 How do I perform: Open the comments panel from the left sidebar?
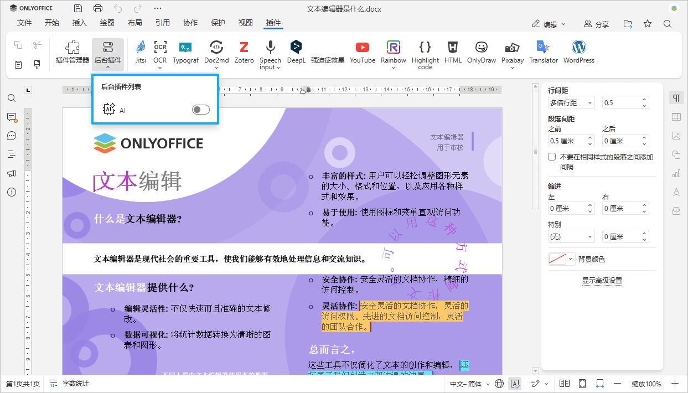click(12, 117)
